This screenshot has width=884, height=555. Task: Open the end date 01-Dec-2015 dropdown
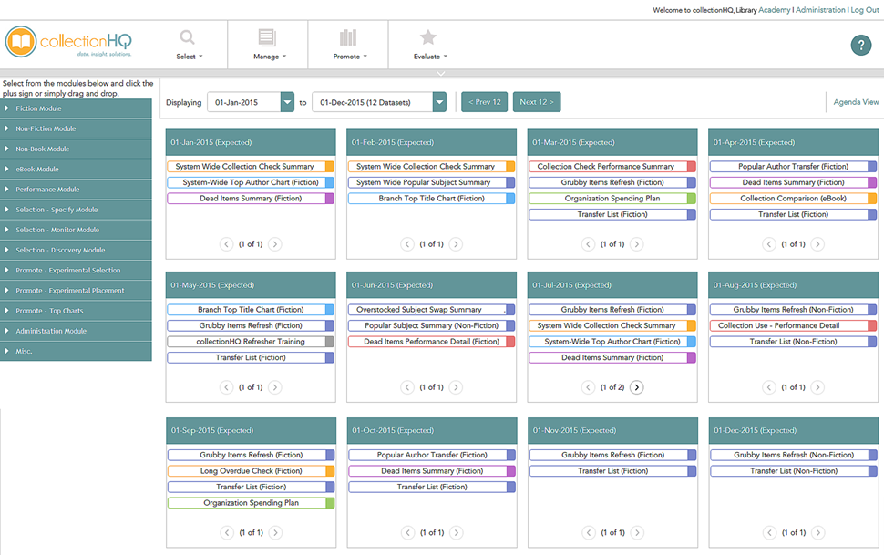click(439, 103)
